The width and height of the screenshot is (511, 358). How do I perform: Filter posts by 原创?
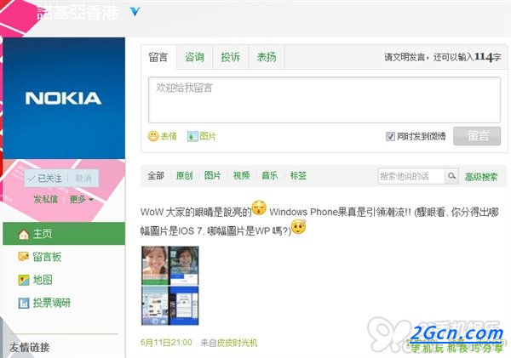coord(184,176)
